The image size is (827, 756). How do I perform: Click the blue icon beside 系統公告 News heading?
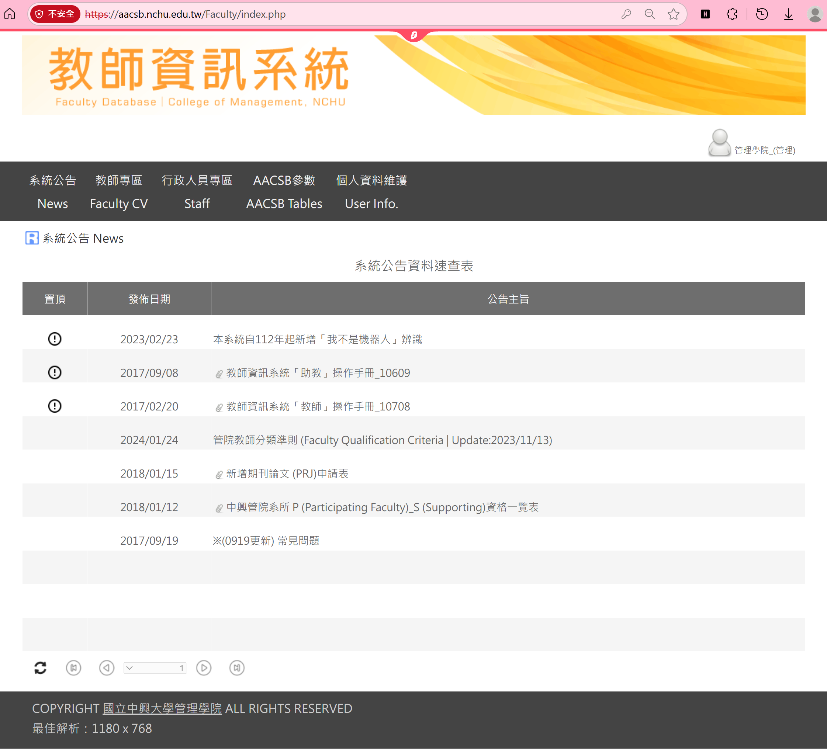click(x=32, y=238)
